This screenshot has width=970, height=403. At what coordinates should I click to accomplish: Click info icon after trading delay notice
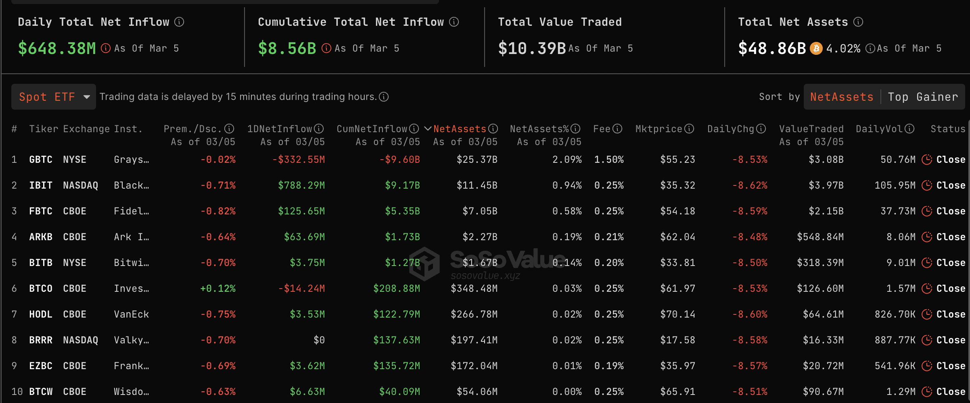pos(384,97)
